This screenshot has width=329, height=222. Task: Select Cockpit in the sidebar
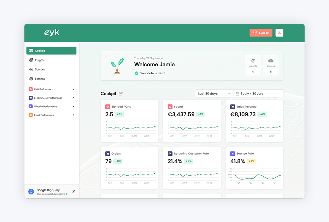pyautogui.click(x=51, y=51)
